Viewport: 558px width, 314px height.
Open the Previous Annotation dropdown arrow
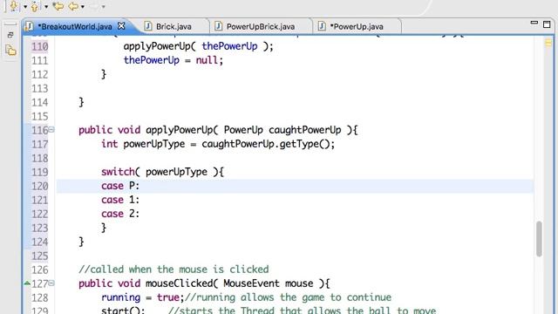click(46, 7)
